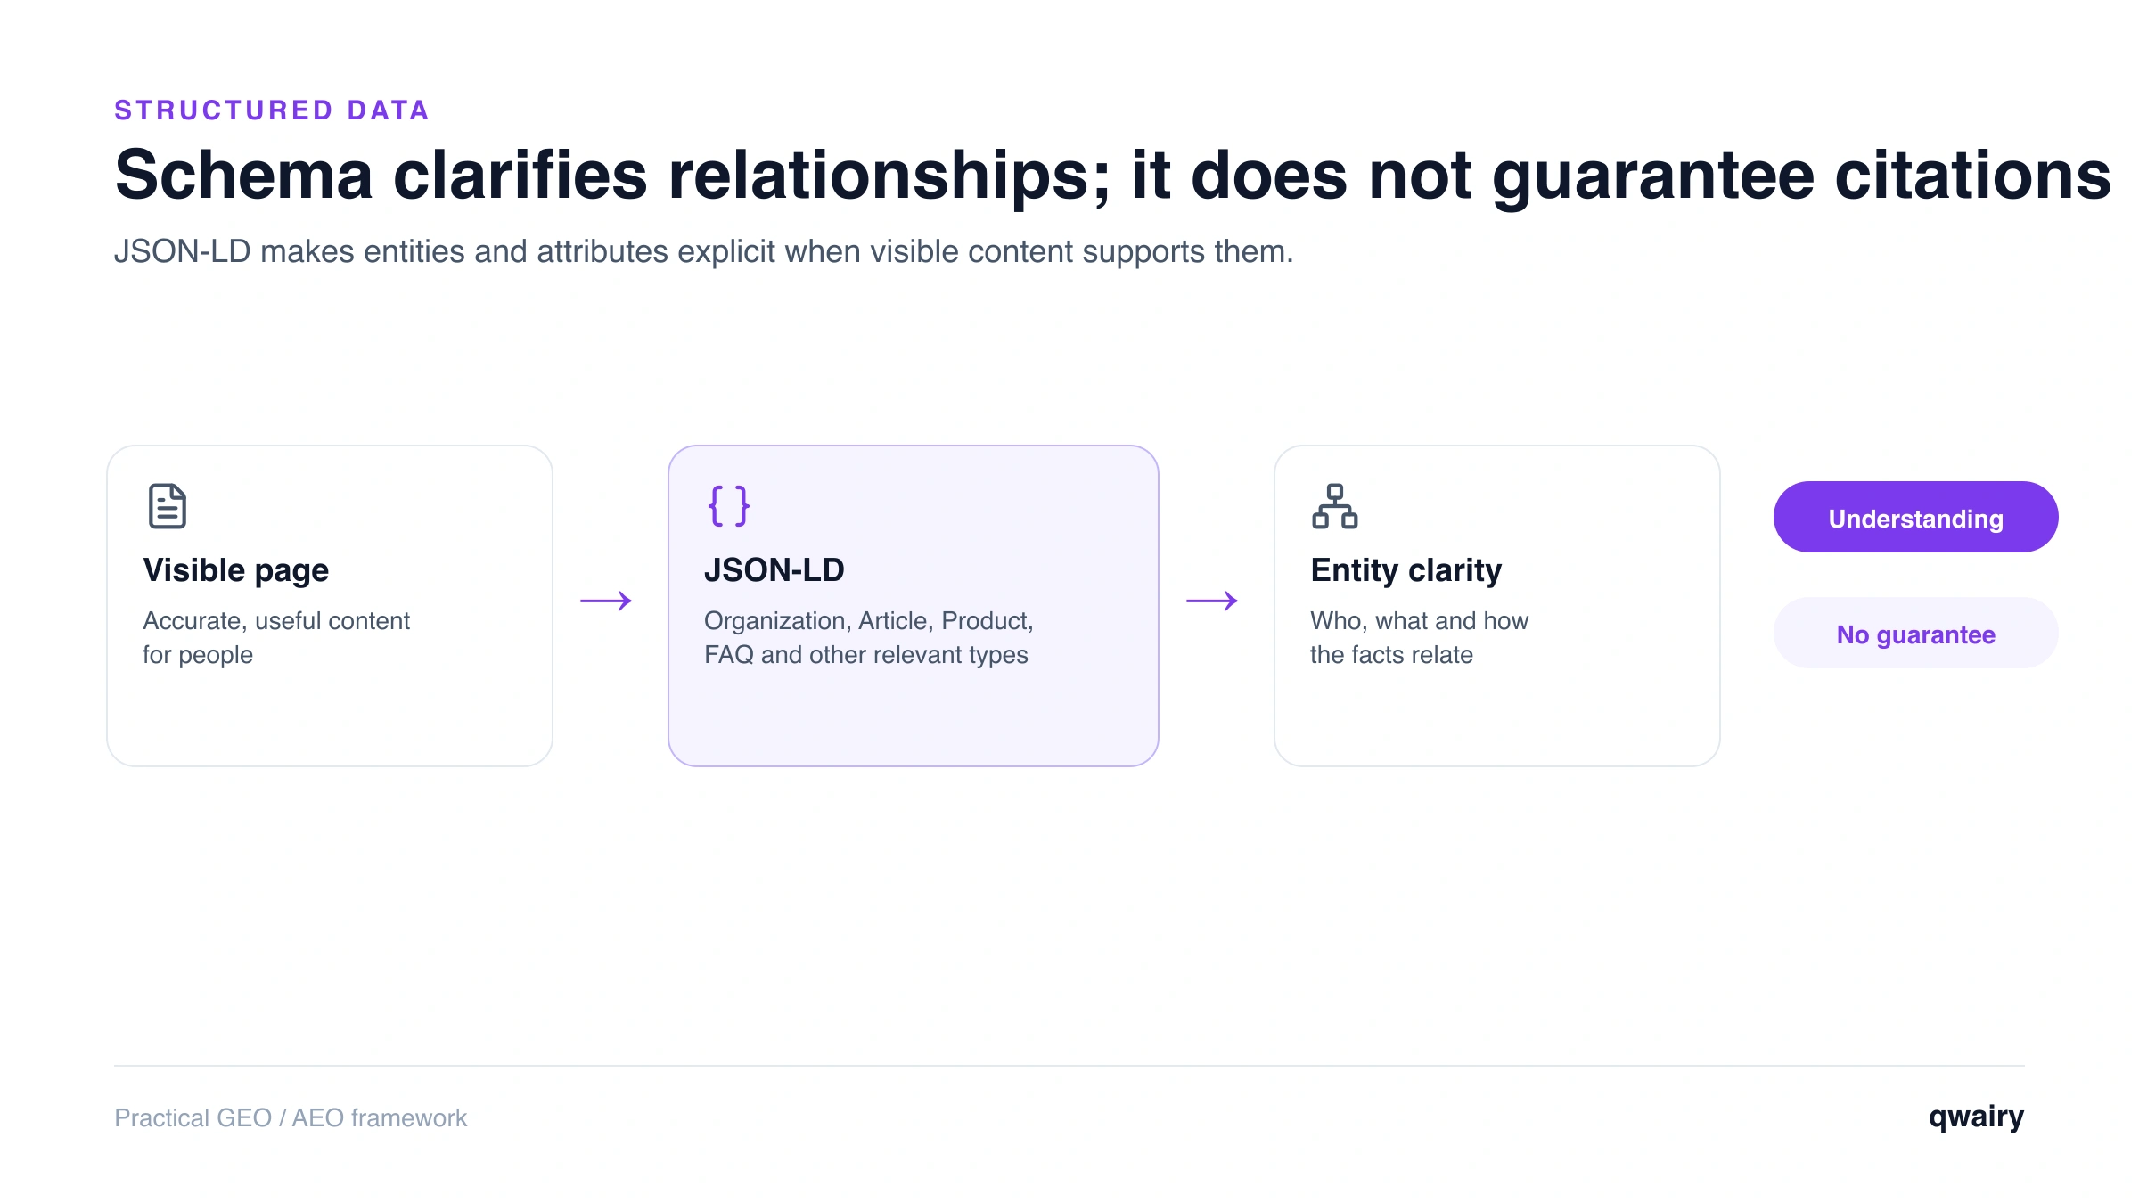Click the JSON-LD subtitle sentence under title
Screen dimensions: 2139x1203
pyautogui.click(x=703, y=252)
